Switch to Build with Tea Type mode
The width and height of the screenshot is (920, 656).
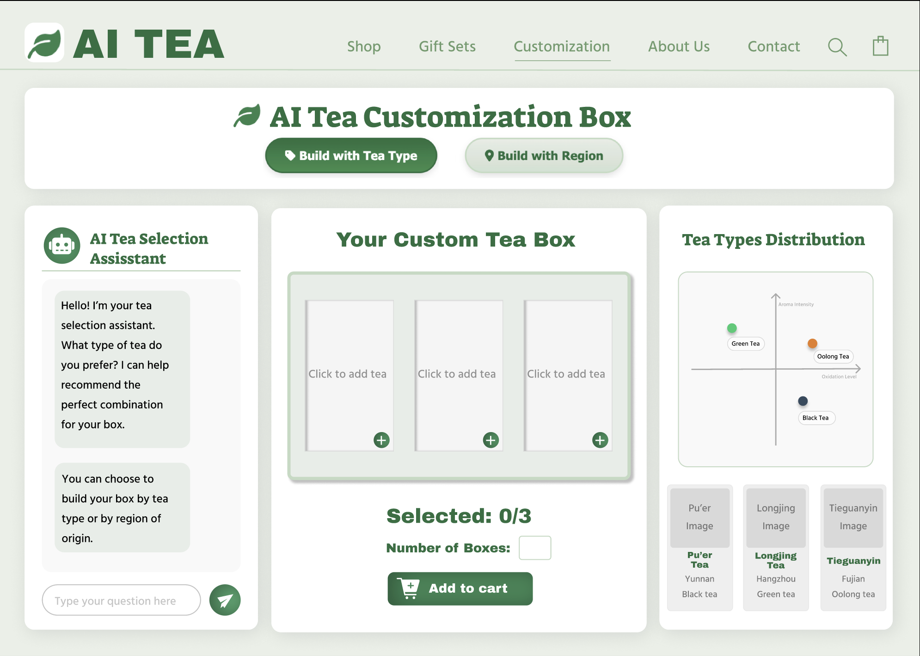tap(351, 155)
